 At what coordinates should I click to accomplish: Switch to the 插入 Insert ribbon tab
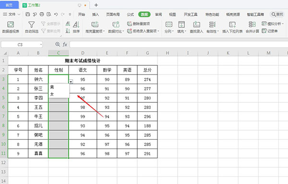pyautogui.click(x=96, y=14)
